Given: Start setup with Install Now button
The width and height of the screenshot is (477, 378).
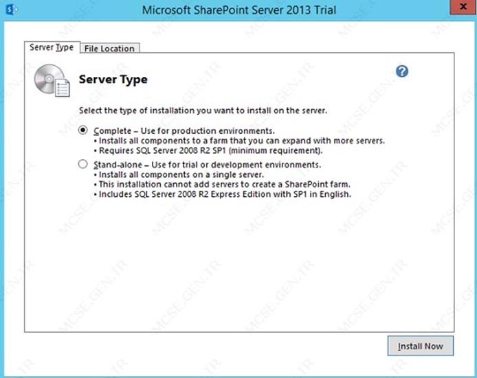Looking at the screenshot, I should [421, 346].
